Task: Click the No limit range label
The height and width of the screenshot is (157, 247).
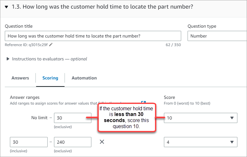Action: click(40, 118)
